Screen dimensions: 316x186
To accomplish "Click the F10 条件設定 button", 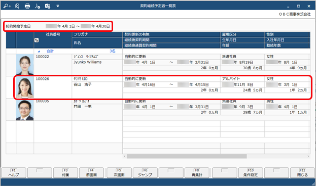I will [x=251, y=173].
